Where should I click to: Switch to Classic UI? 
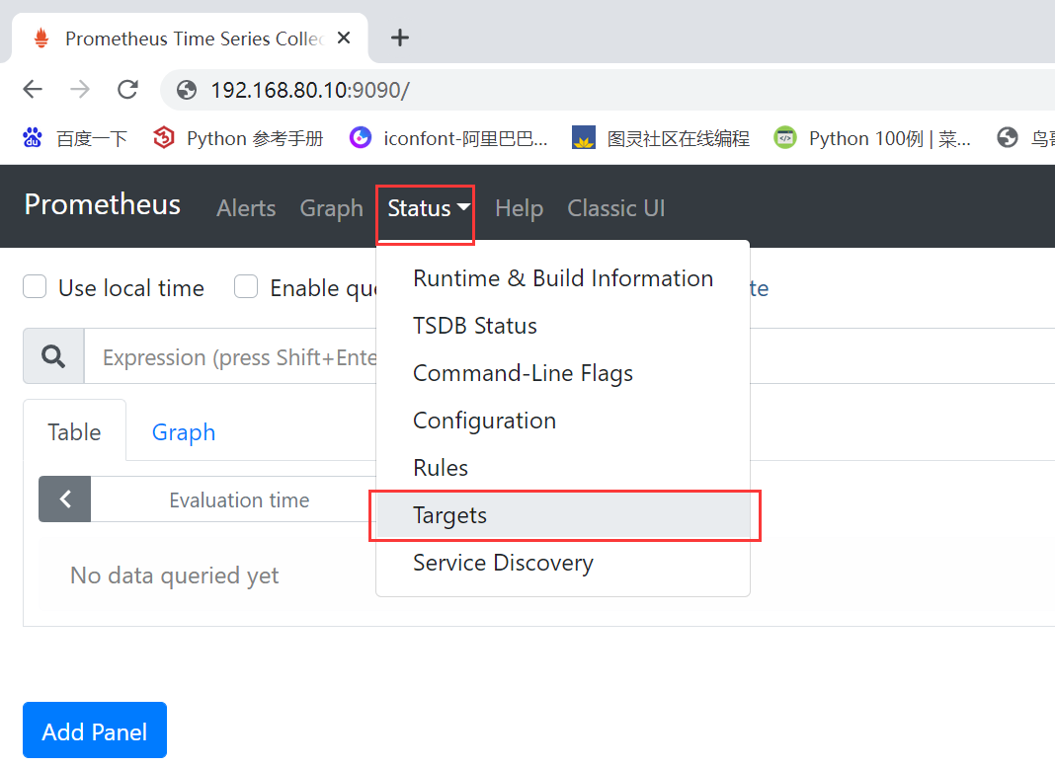(616, 208)
